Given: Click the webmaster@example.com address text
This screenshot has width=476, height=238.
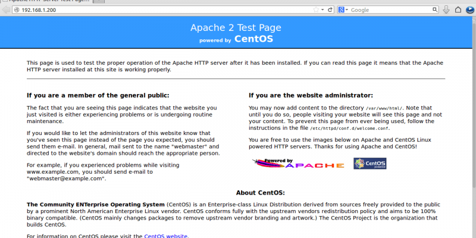Looking at the screenshot, I should (x=67, y=178).
